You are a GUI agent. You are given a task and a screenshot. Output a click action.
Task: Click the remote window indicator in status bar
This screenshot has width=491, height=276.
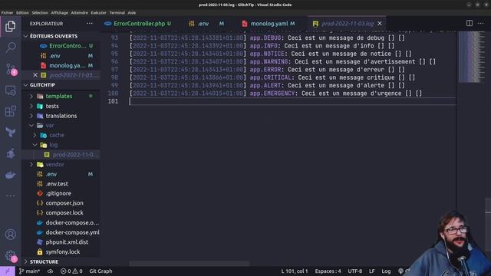click(x=7, y=271)
